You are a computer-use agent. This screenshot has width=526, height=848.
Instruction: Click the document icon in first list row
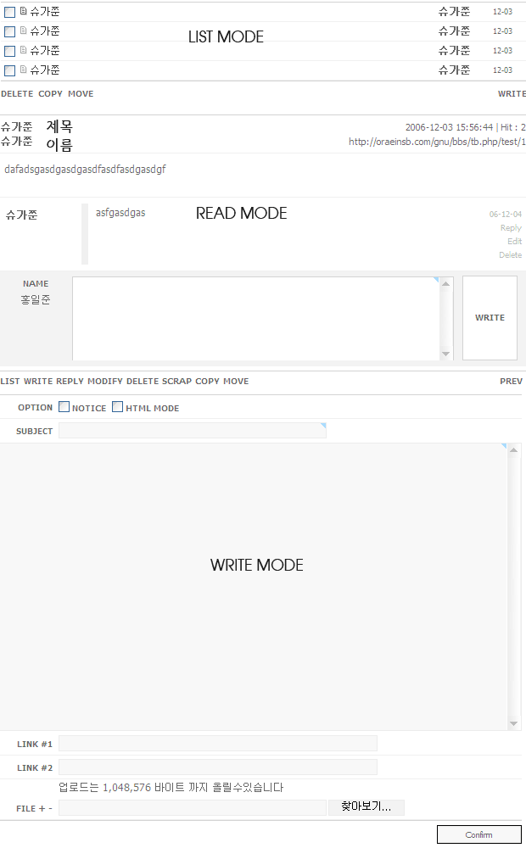click(x=23, y=12)
